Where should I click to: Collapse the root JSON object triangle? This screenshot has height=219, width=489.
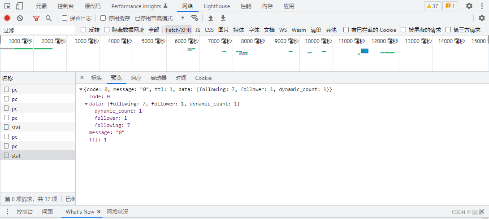tap(81, 90)
